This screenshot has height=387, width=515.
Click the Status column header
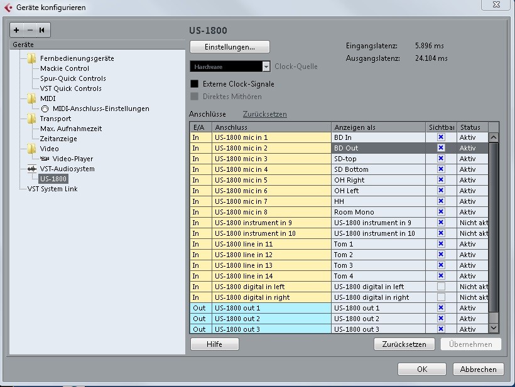473,127
